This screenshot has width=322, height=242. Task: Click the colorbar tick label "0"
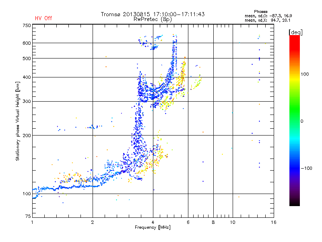point(301,121)
